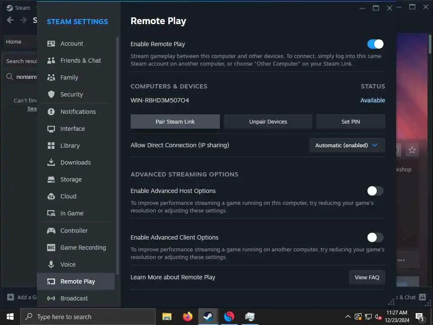Viewport: 433px width, 325px height.
Task: Click the View FAQ button
Action: coord(367,277)
